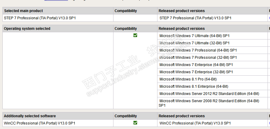
Task: Click the green checkmark beside WinCC Professional
Action: (135, 123)
